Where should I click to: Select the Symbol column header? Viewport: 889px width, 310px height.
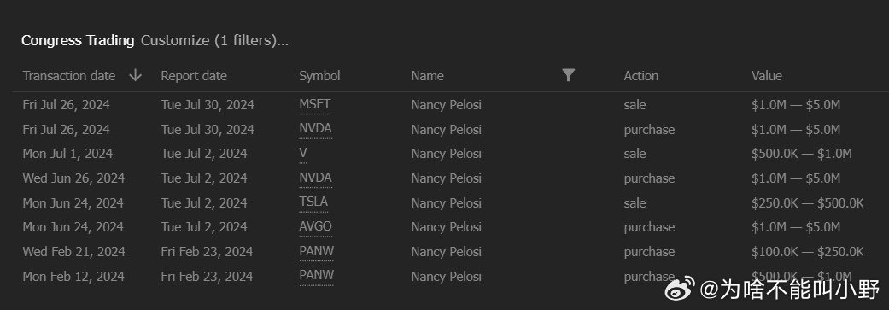click(x=319, y=76)
